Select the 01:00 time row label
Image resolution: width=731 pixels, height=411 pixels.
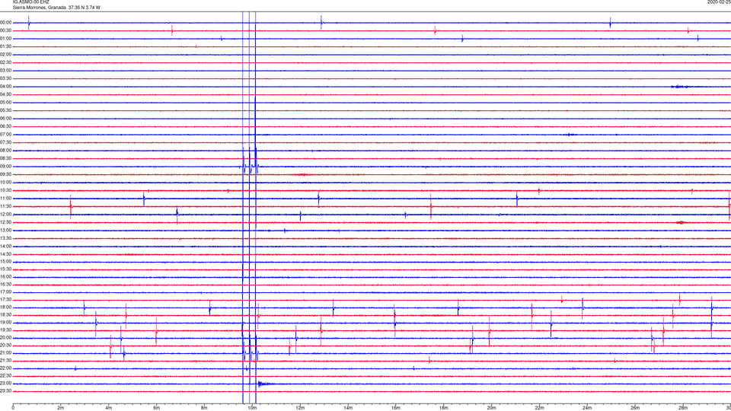point(6,39)
